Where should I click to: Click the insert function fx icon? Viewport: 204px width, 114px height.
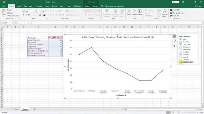[x=29, y=23]
